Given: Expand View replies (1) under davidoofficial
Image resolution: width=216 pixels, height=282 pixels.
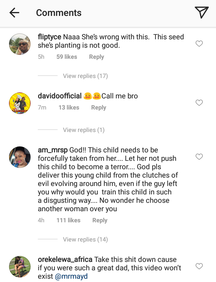Looking at the screenshot, I should (83, 130).
